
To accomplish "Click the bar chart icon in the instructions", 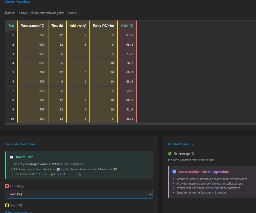I will 58,169.
